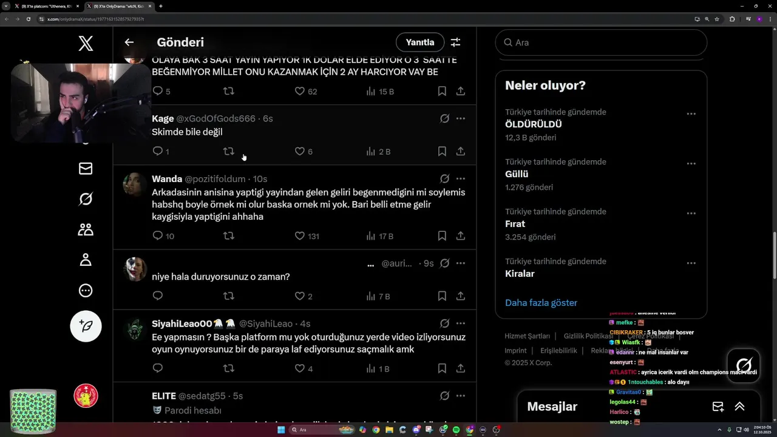Open more options for SiyahiLeao's post
The width and height of the screenshot is (777, 437).
click(x=461, y=323)
